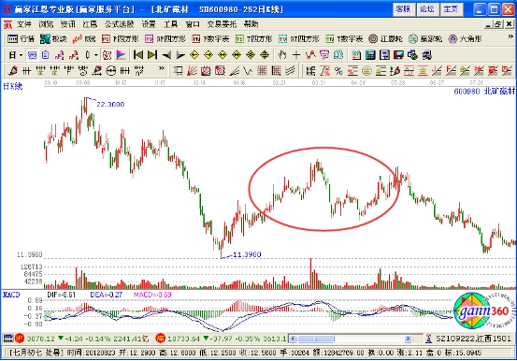Viewport: 517px width, 361px height.
Task: Click the 11.3900 low price label on chart
Action: click(247, 254)
